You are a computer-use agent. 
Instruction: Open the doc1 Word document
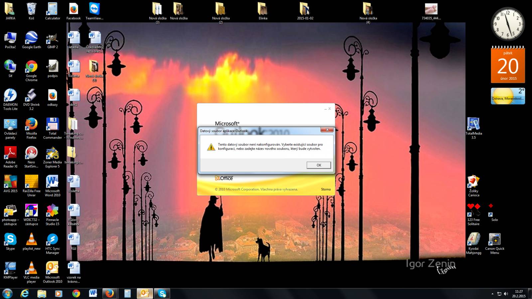73,97
